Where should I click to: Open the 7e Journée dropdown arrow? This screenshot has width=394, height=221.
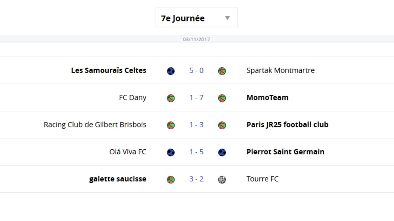[x=227, y=18]
